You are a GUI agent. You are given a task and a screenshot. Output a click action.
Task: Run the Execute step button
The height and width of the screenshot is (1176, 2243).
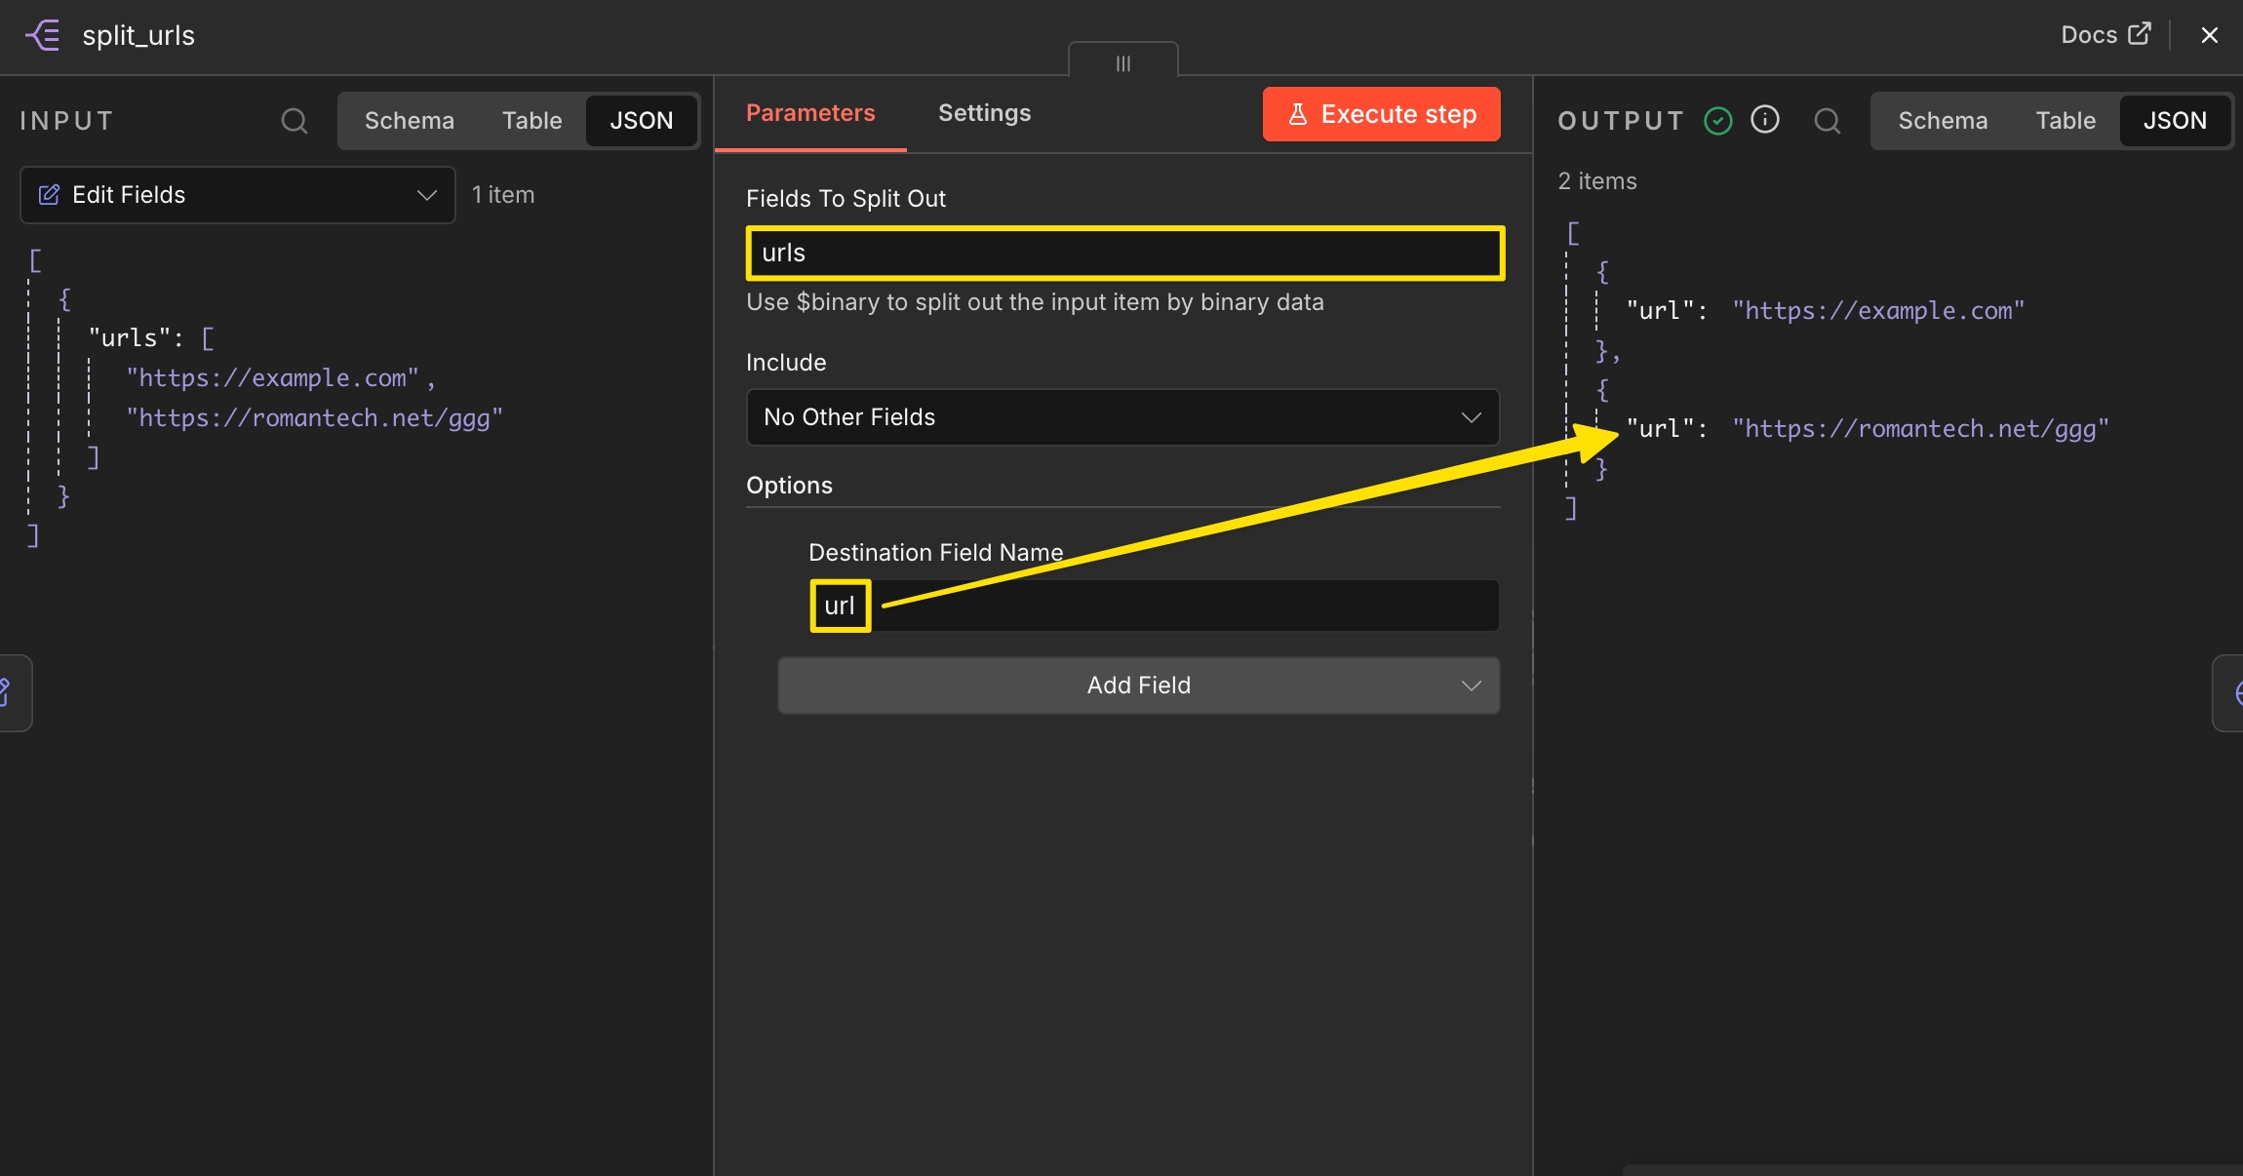[1382, 114]
